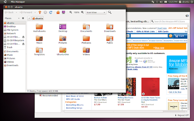Open the Audiobooks folder icon
This screenshot has width=194, height=121.
(39, 26)
